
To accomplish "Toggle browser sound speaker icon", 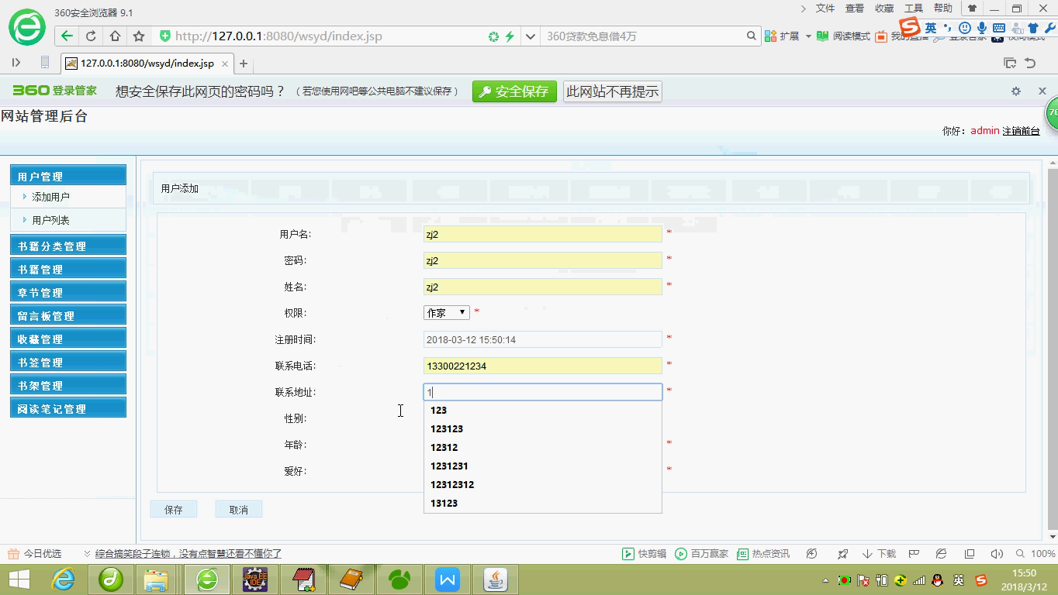I will tap(997, 553).
